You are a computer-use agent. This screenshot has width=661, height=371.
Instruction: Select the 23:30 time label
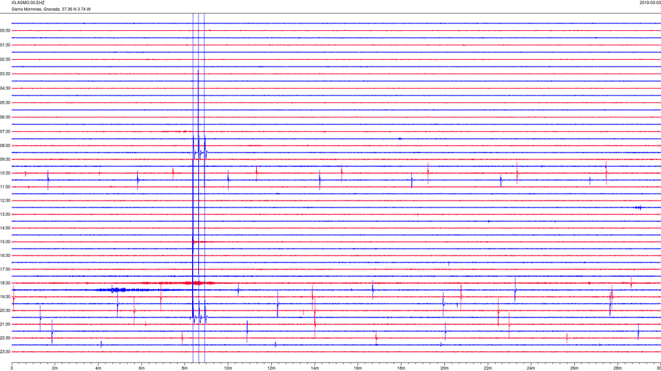[5, 352]
